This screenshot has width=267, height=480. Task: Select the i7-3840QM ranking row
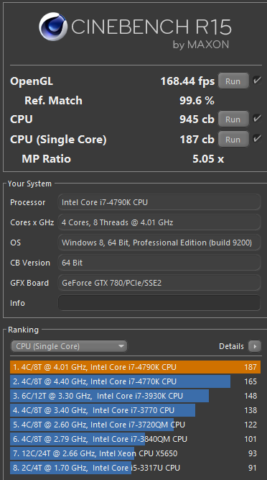pyautogui.click(x=135, y=439)
